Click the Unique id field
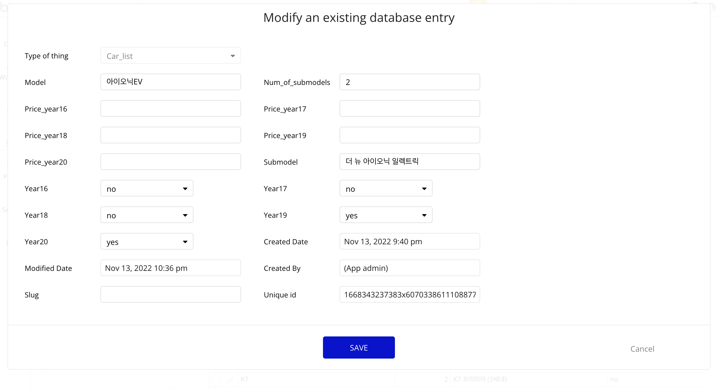Viewport: 719px width, 389px height. point(410,295)
